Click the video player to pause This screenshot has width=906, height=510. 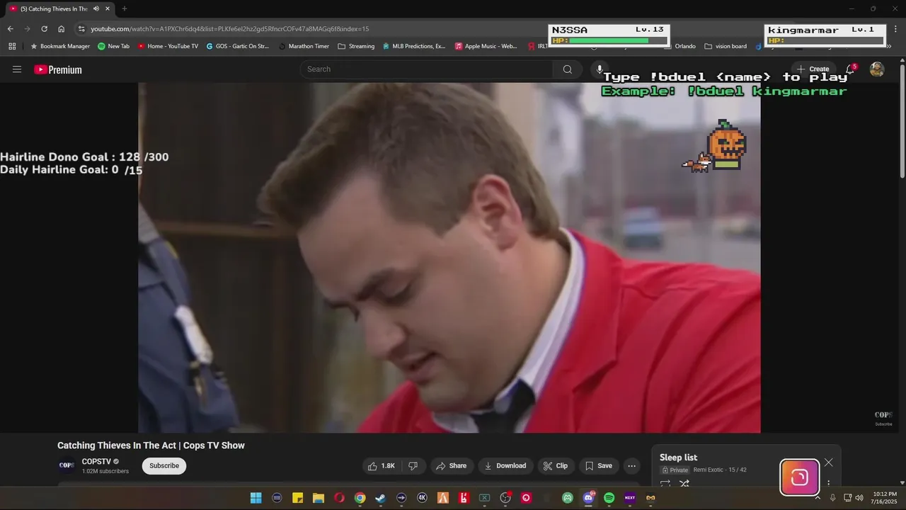coord(449,258)
